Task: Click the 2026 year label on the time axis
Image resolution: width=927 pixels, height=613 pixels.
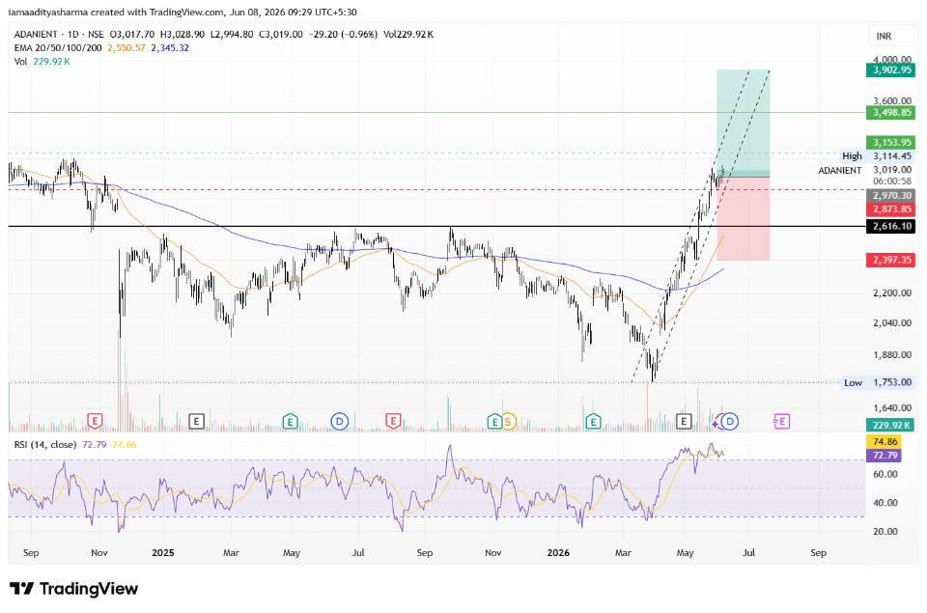Action: (558, 553)
